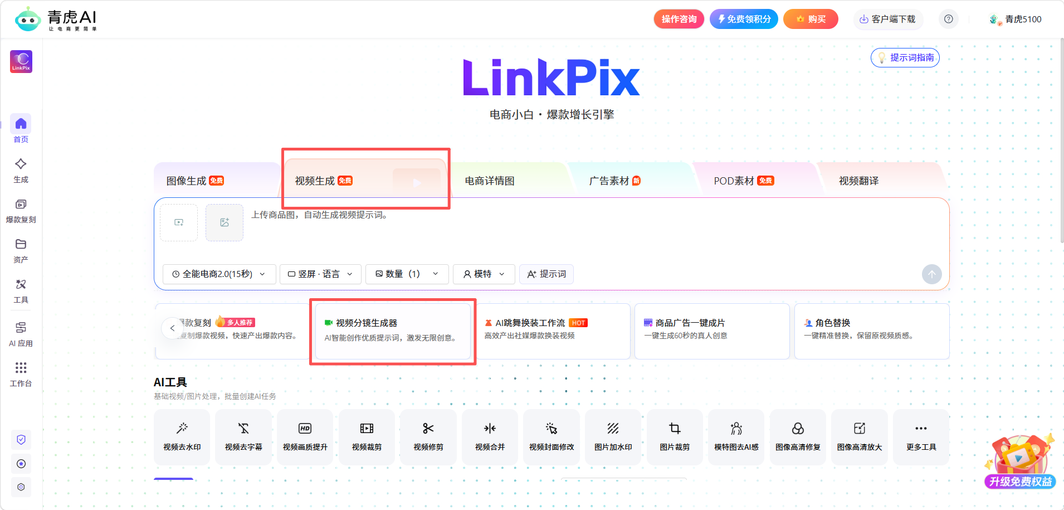
Task: Open 视频去水印 tool
Action: click(x=182, y=437)
